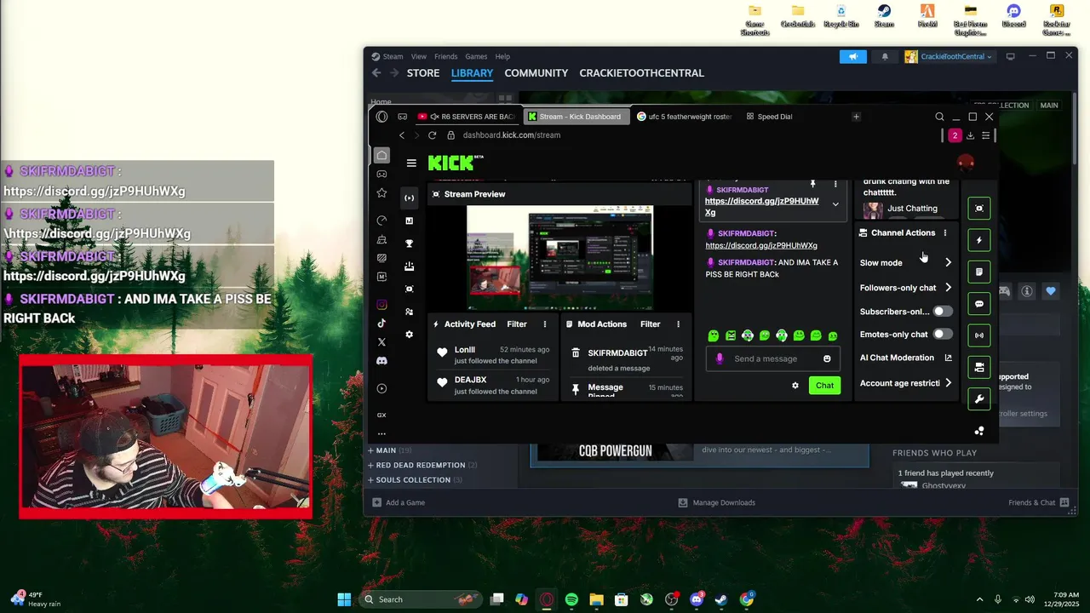Open CrackieToothCentral account dropdown in Steam

(949, 57)
